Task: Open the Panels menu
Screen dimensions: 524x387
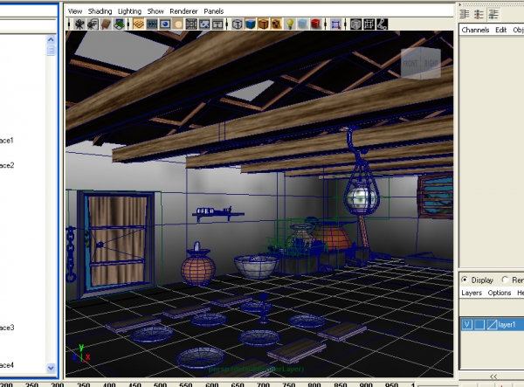Action: (214, 11)
